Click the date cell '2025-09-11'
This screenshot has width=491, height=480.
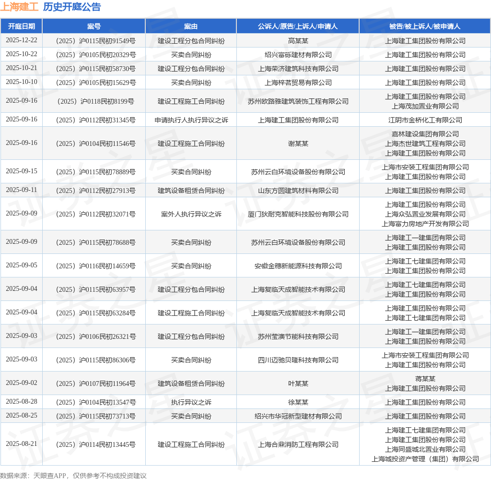pos(21,190)
